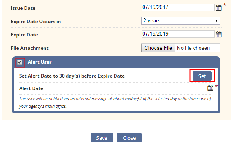
Task: Focus the Expire Date field showing 07/19/2019
Action: 178,34
